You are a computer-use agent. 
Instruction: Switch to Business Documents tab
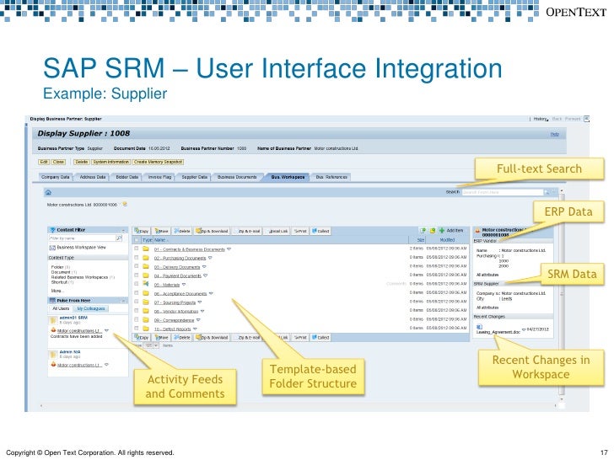(x=237, y=177)
